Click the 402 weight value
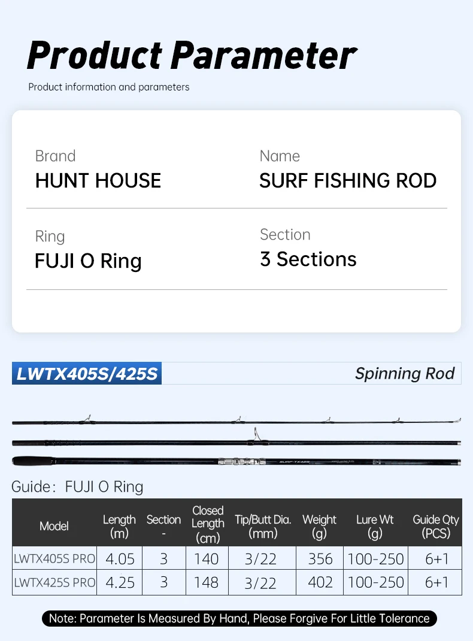The image size is (473, 641). [320, 582]
